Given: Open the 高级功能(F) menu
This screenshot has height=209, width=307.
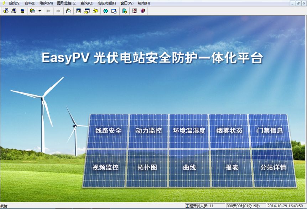Looking at the screenshot, I should pos(106,3).
